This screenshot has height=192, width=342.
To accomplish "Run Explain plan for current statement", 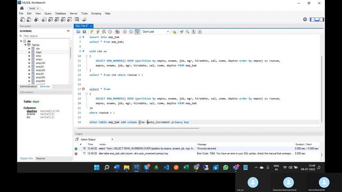I will 104,32.
